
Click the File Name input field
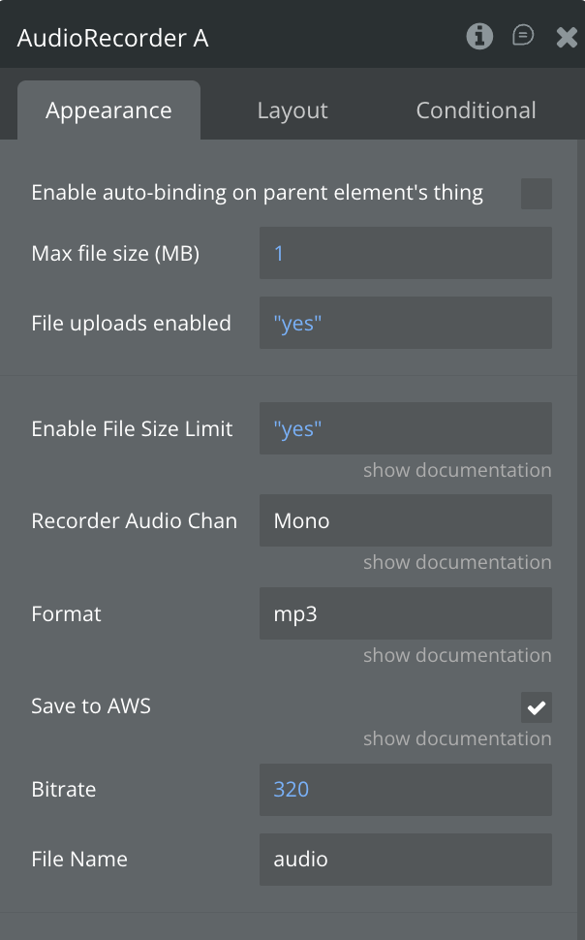(x=405, y=859)
